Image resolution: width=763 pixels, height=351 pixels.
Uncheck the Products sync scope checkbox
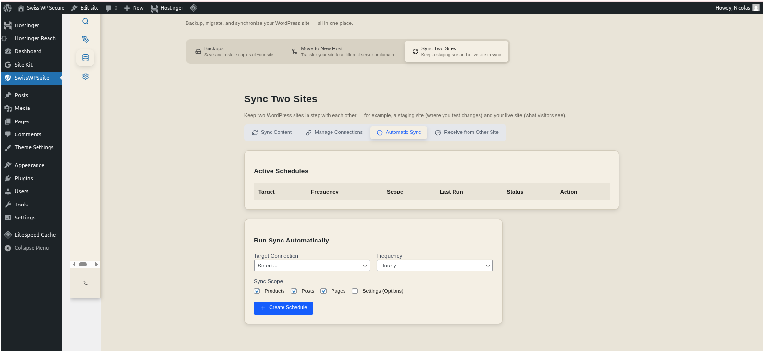(257, 291)
